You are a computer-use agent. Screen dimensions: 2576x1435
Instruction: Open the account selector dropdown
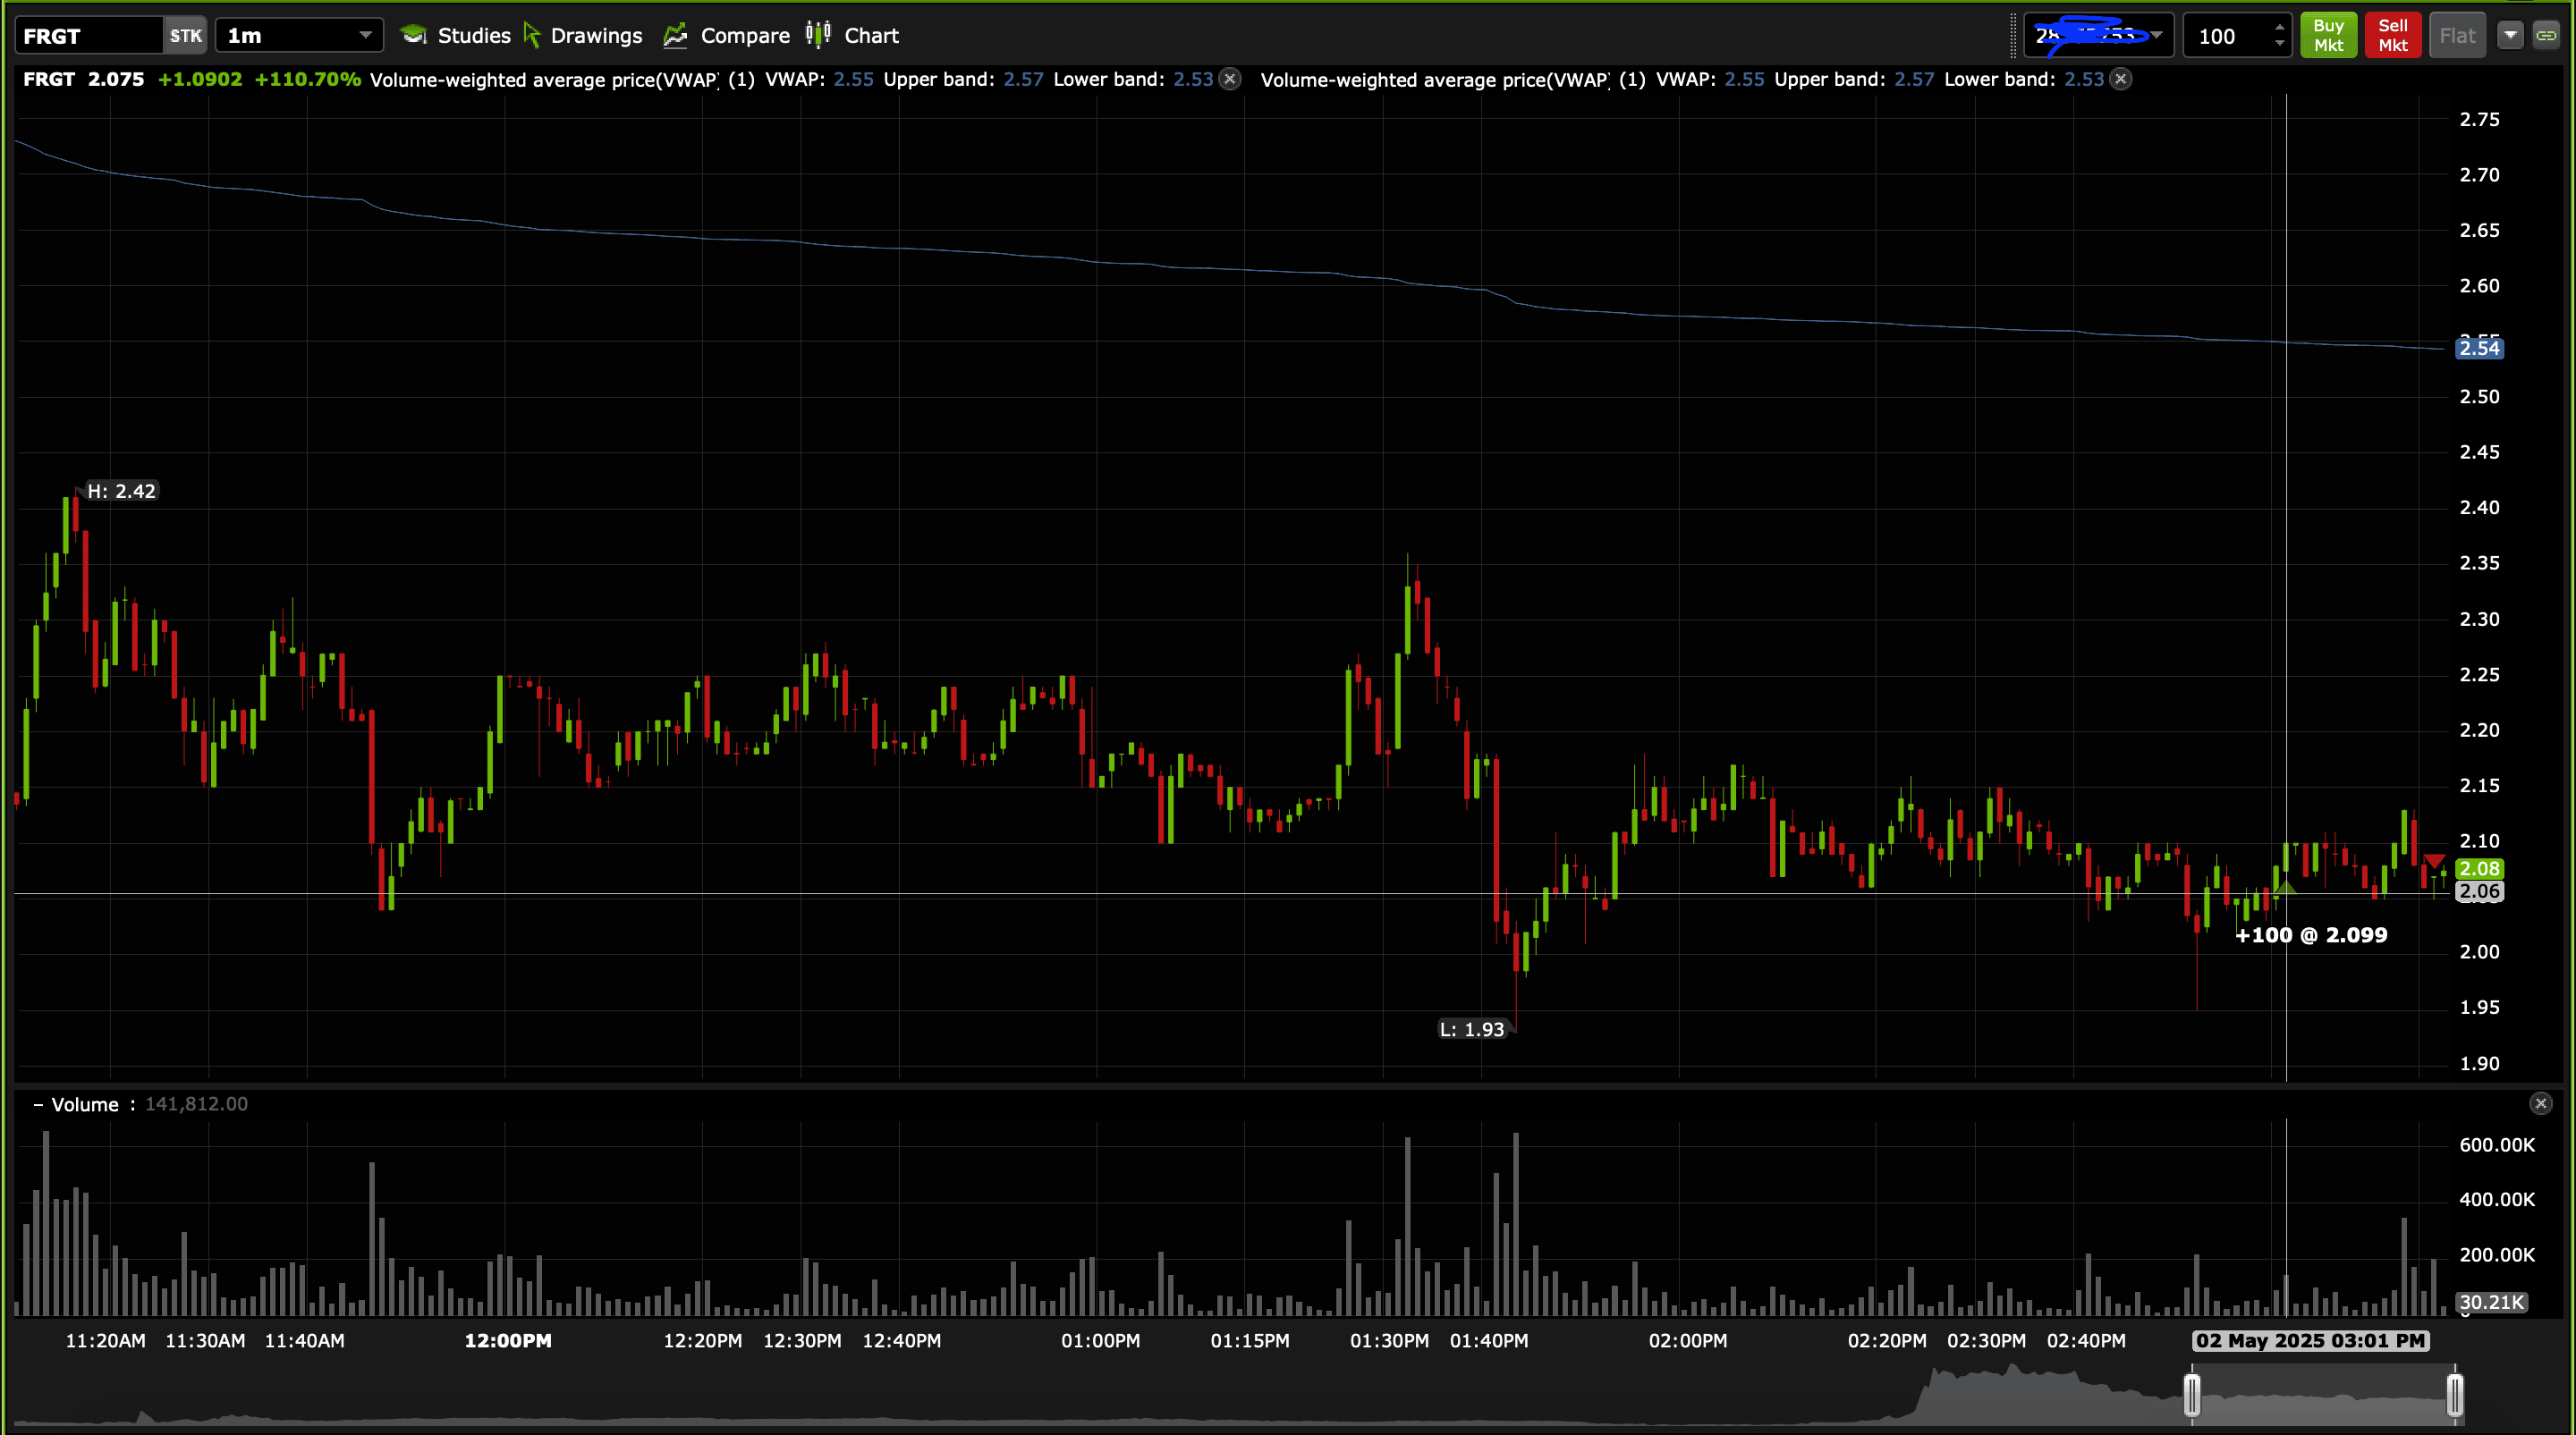(2157, 36)
